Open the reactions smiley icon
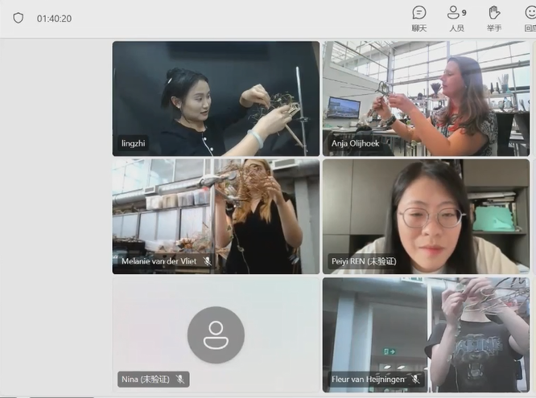Screen dimensions: 536x398 coord(530,13)
